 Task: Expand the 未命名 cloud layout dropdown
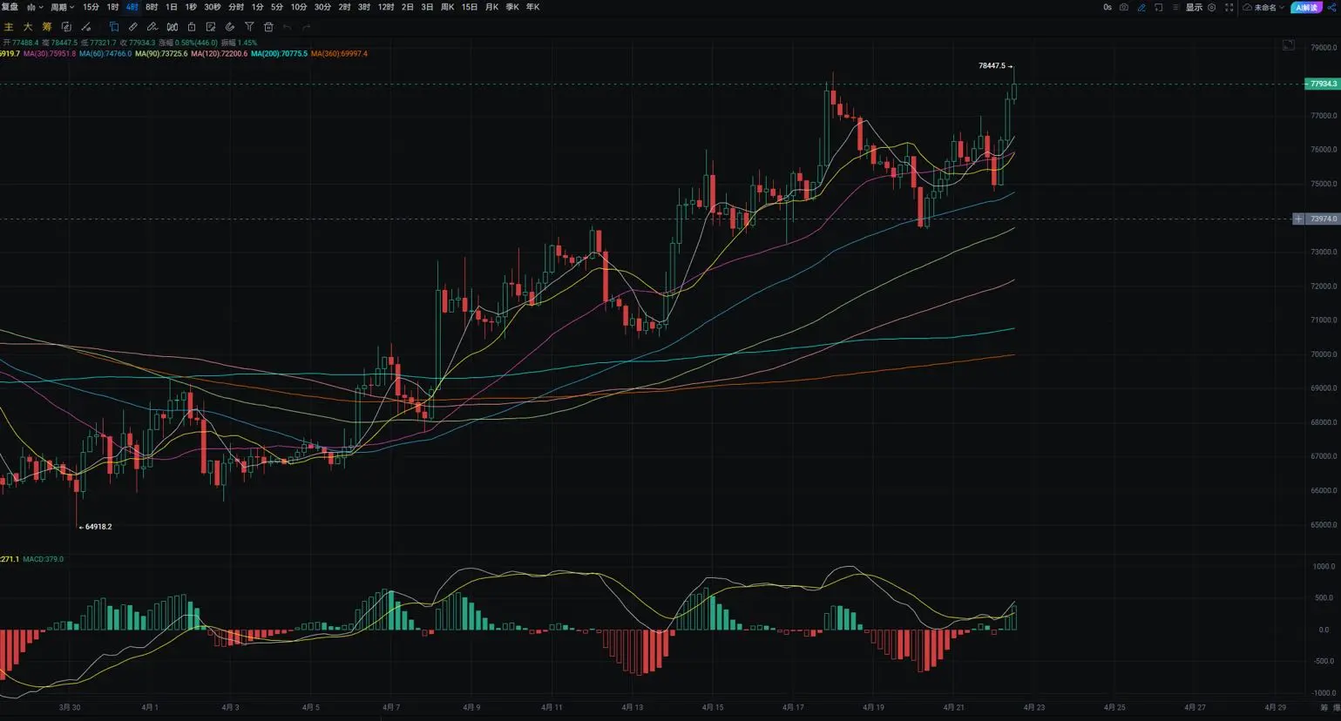click(x=1263, y=7)
